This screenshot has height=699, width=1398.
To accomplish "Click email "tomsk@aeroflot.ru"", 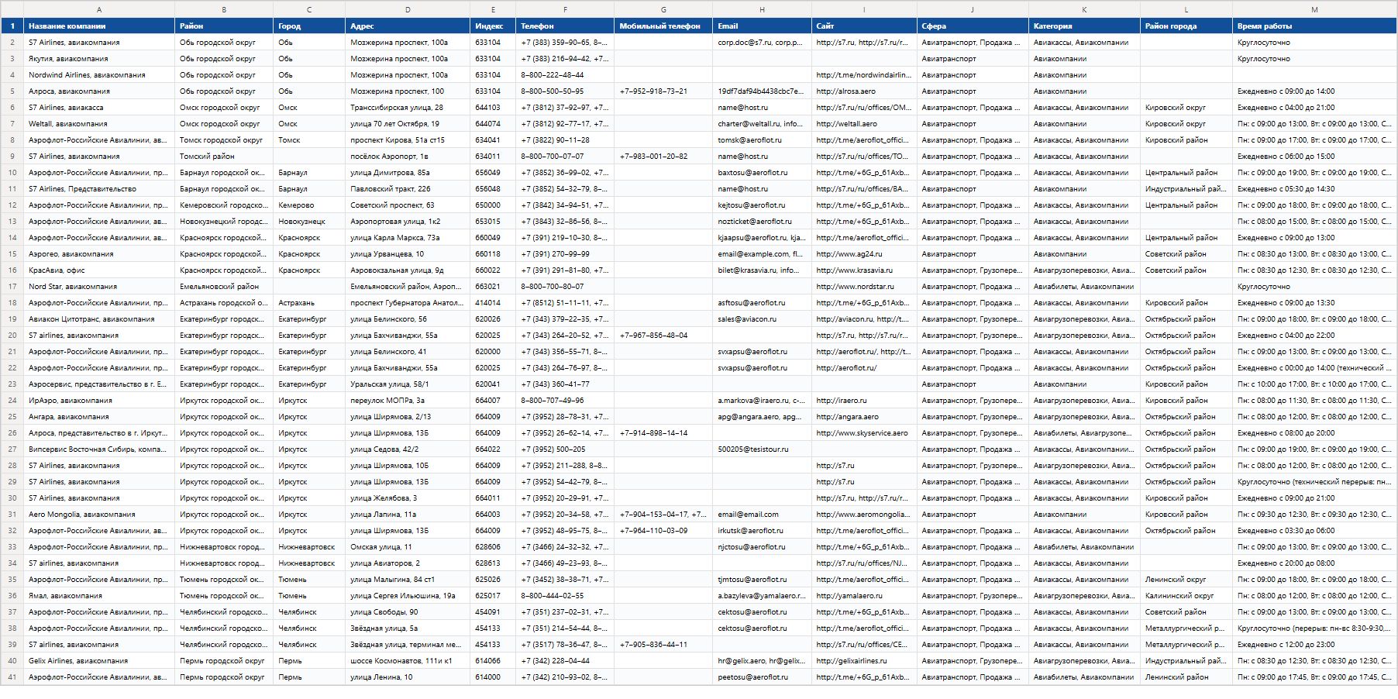I will tap(762, 140).
